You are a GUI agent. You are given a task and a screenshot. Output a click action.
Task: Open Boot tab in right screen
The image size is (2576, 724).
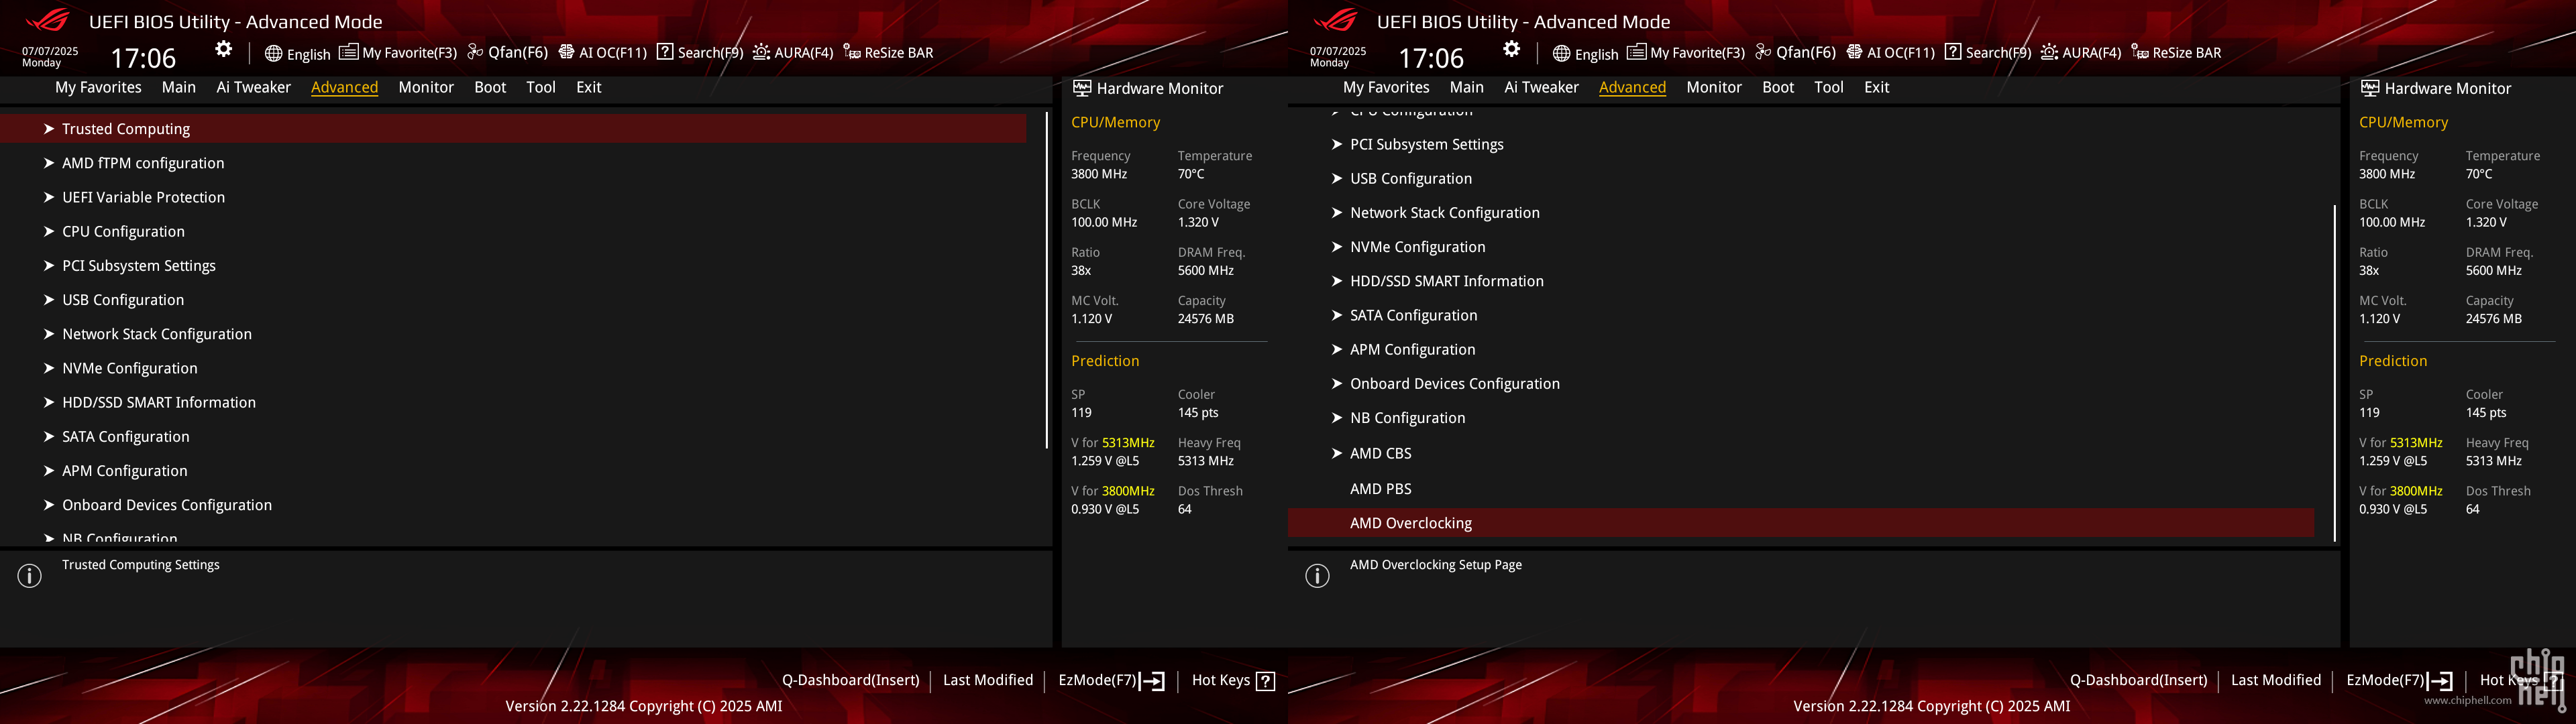coord(1778,87)
